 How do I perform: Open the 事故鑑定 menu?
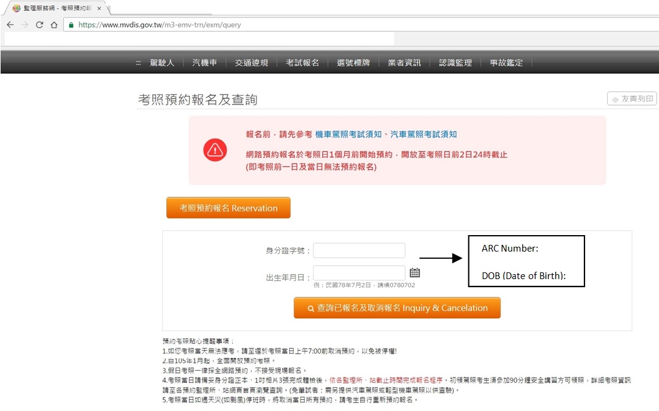point(506,62)
